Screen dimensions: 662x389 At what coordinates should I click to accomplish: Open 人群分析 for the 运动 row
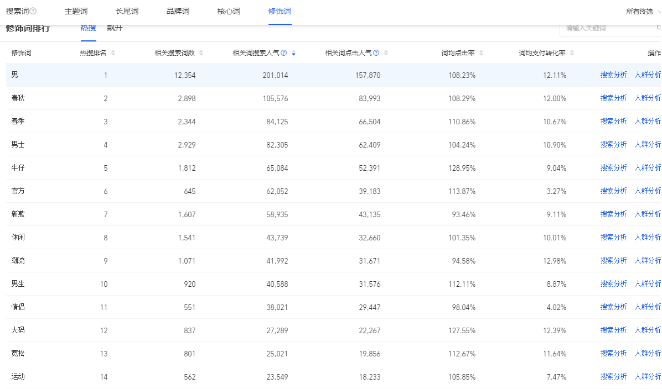pos(648,376)
